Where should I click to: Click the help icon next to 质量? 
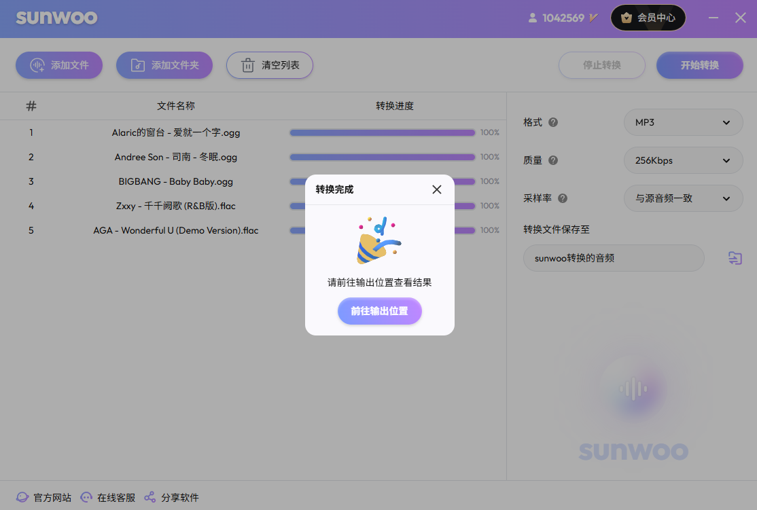[x=553, y=161]
